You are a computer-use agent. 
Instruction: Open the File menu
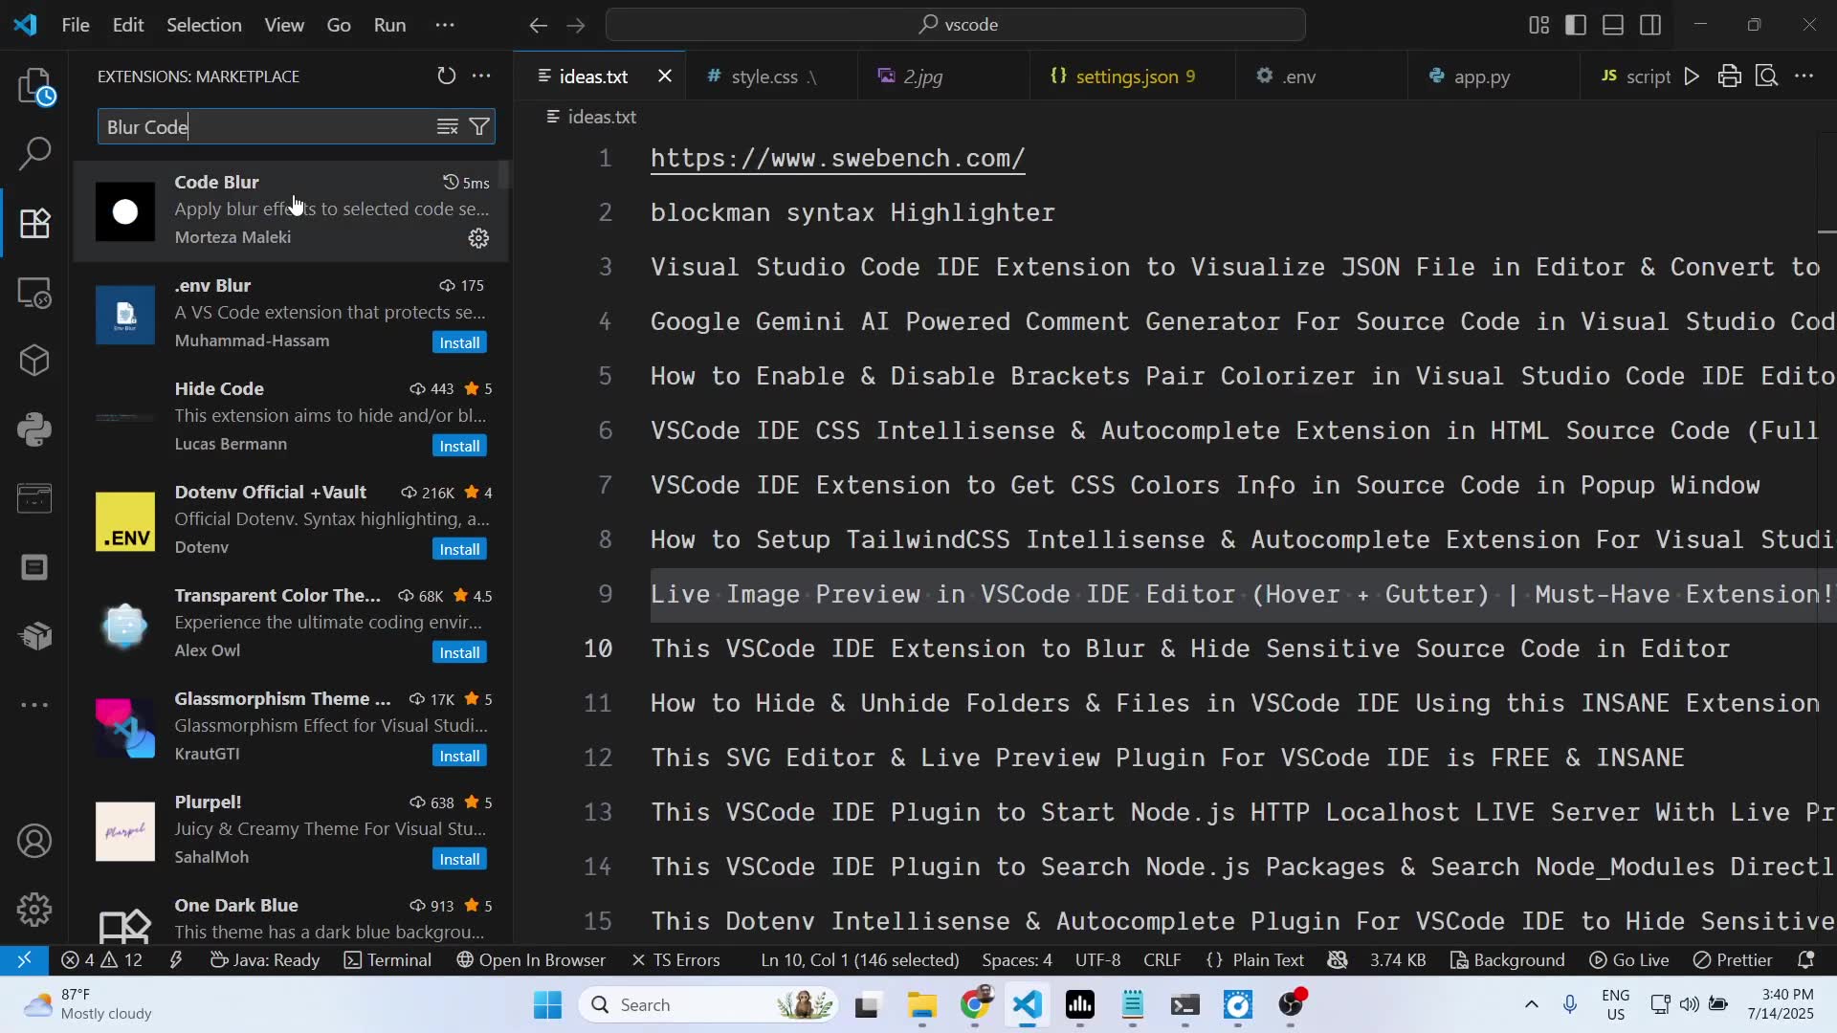point(76,25)
